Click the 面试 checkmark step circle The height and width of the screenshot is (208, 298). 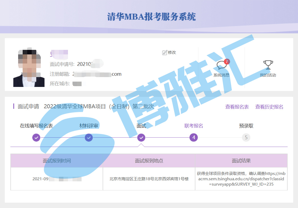[141, 138]
